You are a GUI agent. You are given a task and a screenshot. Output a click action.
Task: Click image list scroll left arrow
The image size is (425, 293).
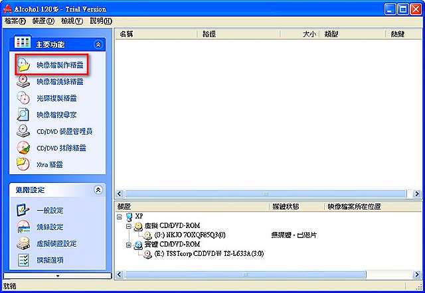tap(120, 194)
